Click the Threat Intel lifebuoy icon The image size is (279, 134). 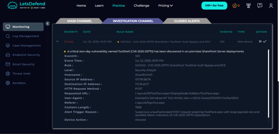point(8,74)
